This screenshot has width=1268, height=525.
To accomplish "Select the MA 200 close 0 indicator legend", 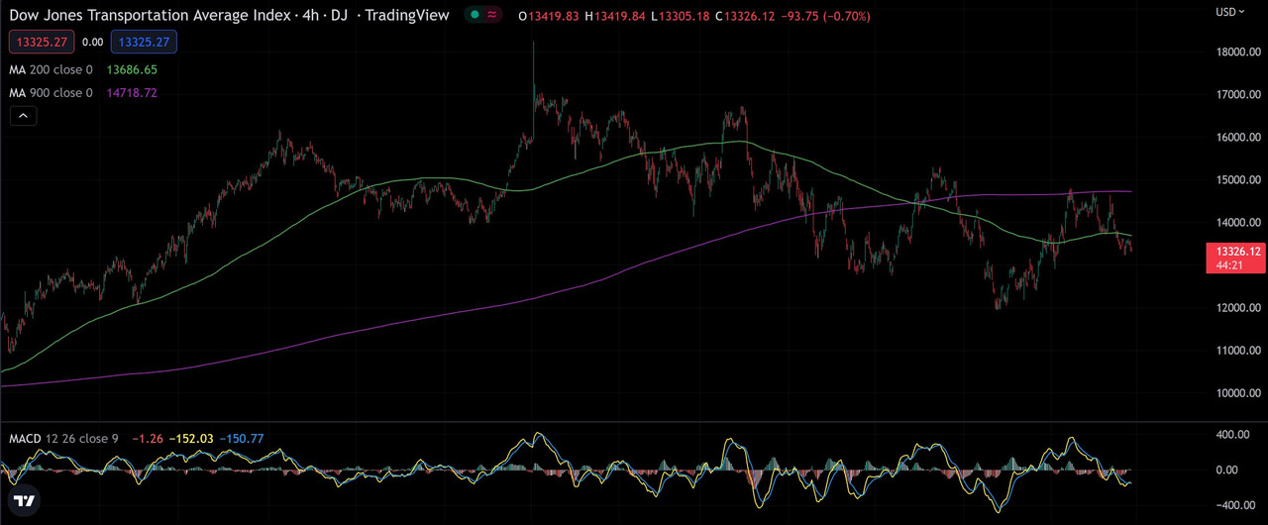I will [51, 70].
